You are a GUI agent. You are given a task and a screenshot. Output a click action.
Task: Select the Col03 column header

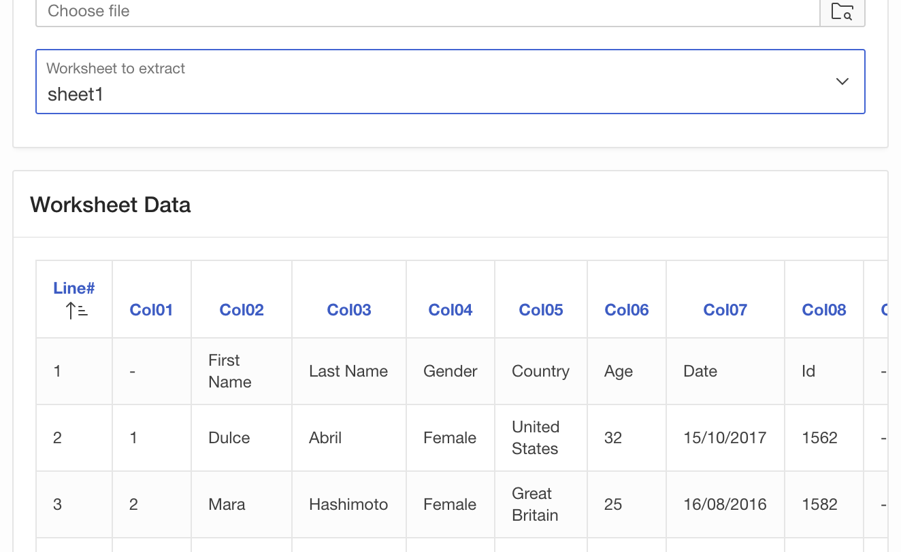(x=349, y=310)
